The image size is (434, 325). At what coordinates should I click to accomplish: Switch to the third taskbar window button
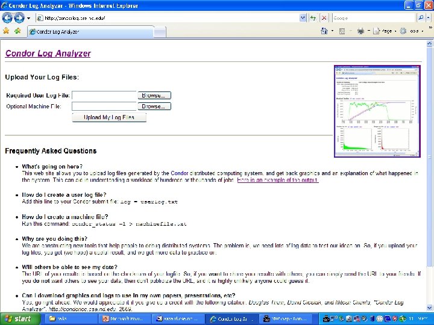pyautogui.click(x=178, y=319)
